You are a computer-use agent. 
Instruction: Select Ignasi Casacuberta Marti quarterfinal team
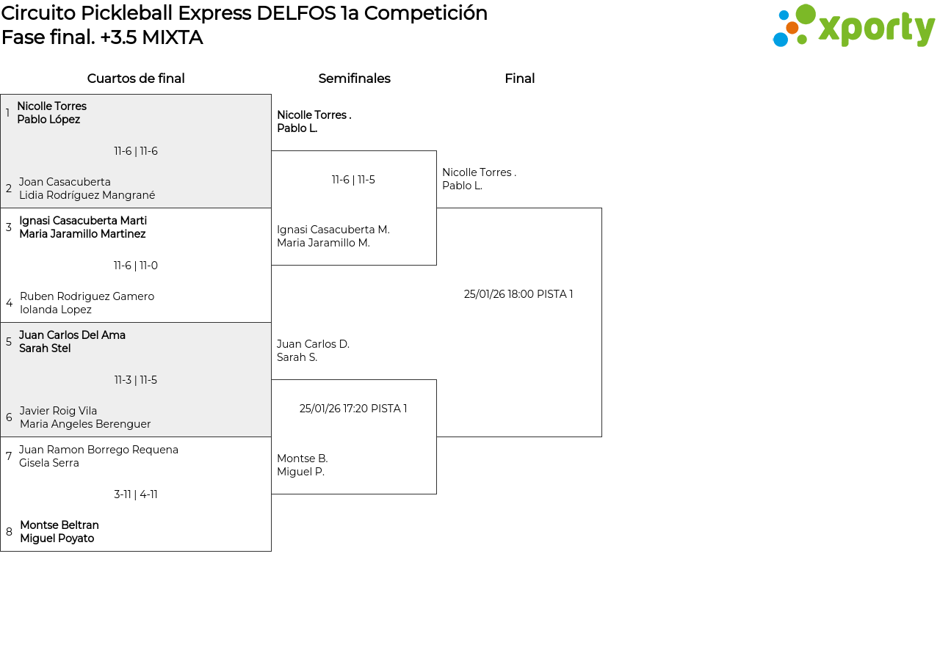[x=82, y=227]
